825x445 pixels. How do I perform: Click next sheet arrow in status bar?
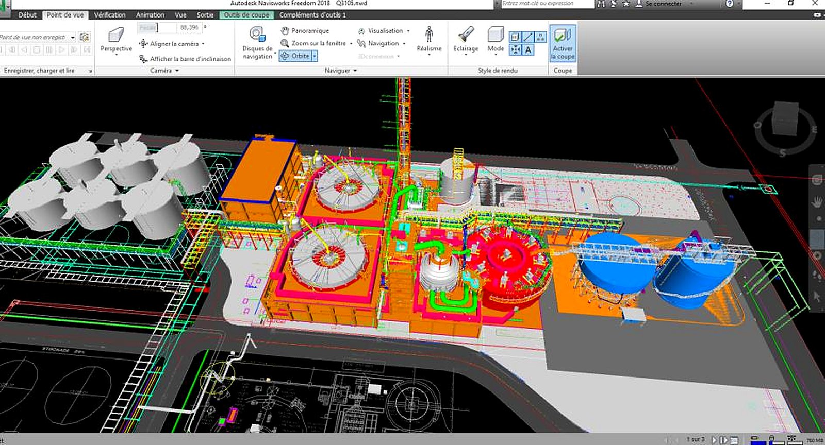714,440
